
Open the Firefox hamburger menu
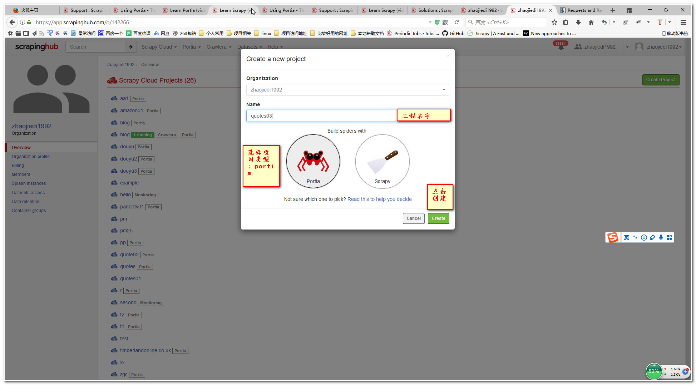[683, 22]
